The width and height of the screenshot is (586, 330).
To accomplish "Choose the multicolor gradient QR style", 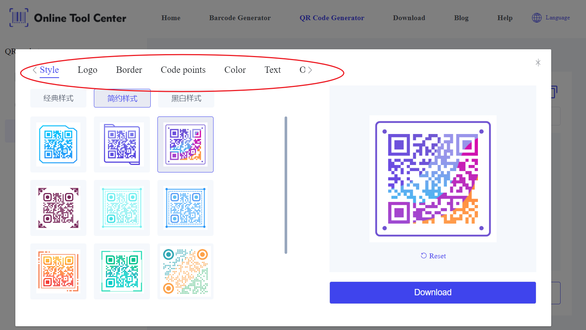I will (185, 144).
